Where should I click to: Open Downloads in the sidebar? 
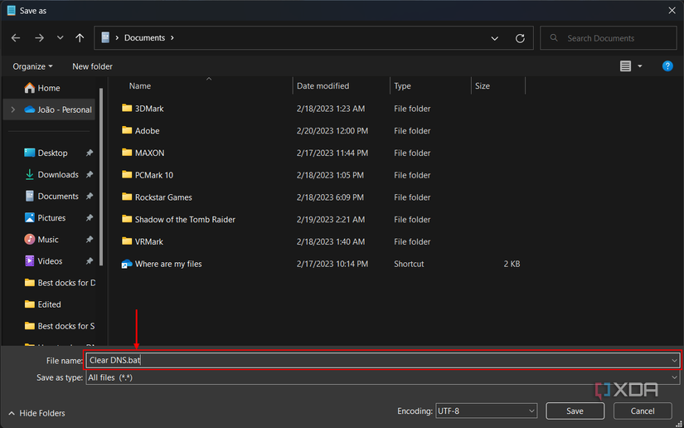(x=51, y=174)
